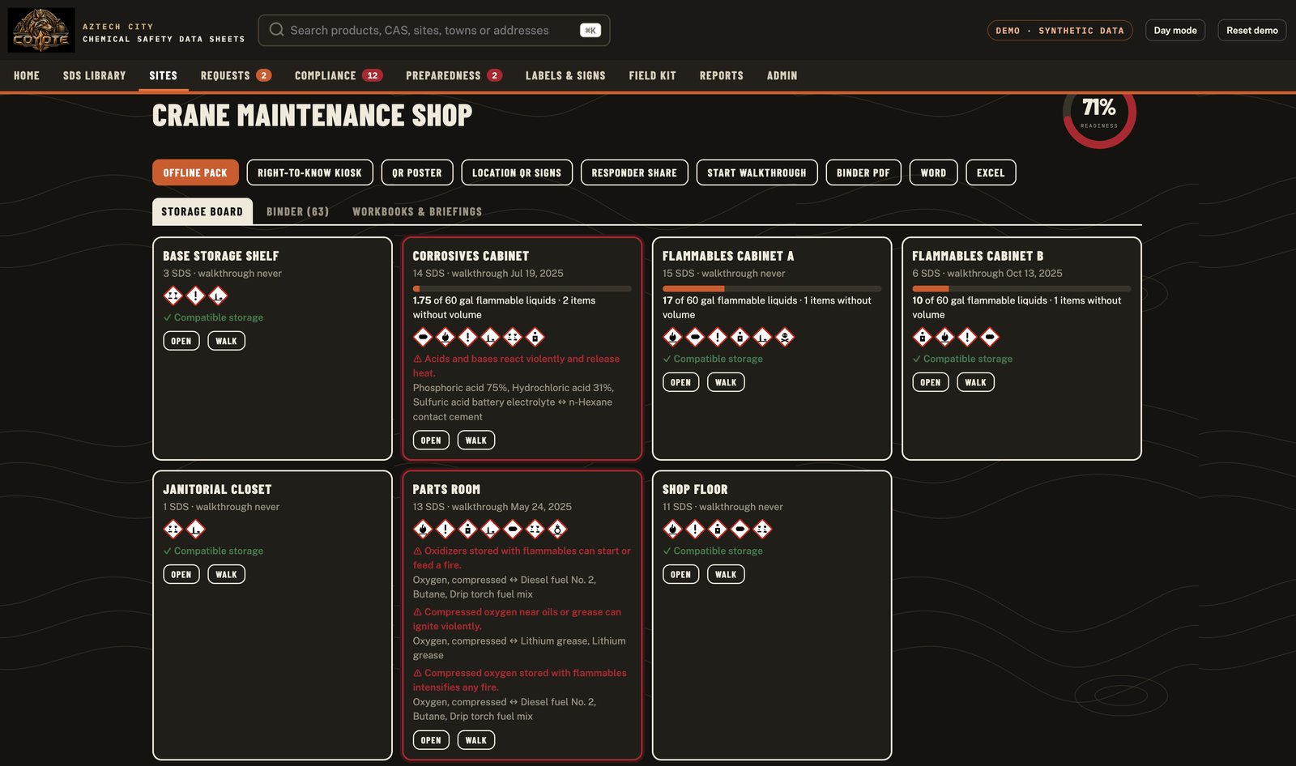Navigate to Labels & Signs

(x=565, y=75)
